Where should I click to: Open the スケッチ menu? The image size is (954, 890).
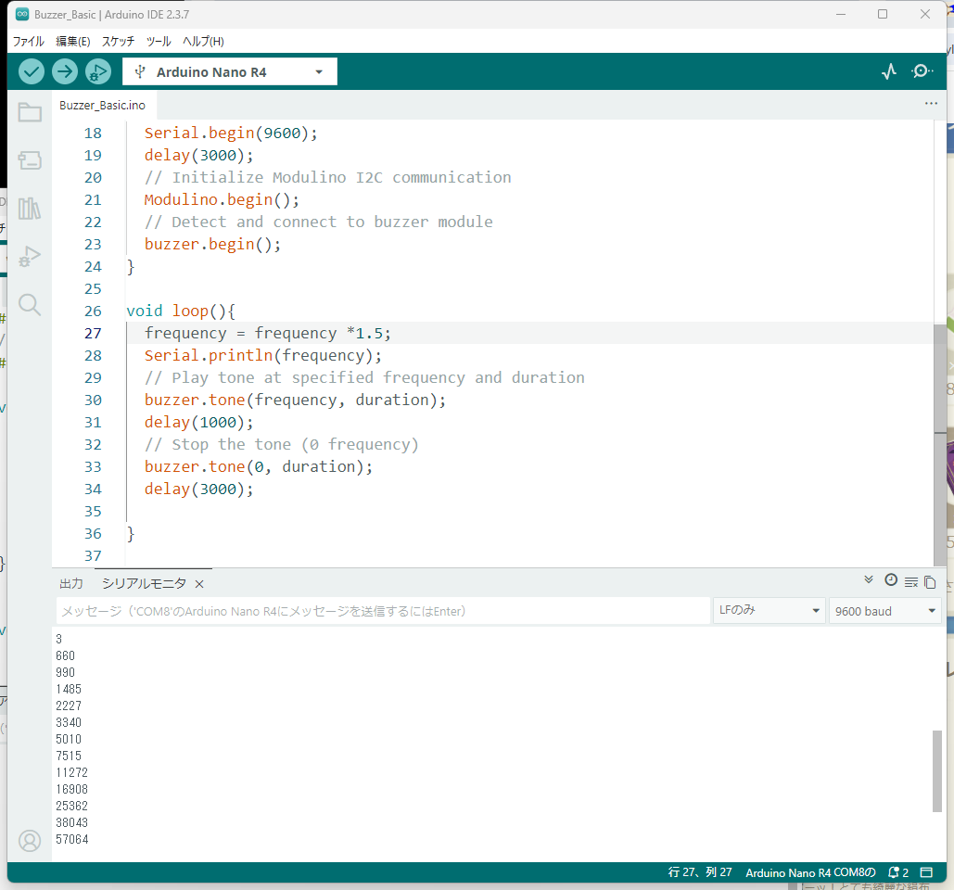coord(118,41)
